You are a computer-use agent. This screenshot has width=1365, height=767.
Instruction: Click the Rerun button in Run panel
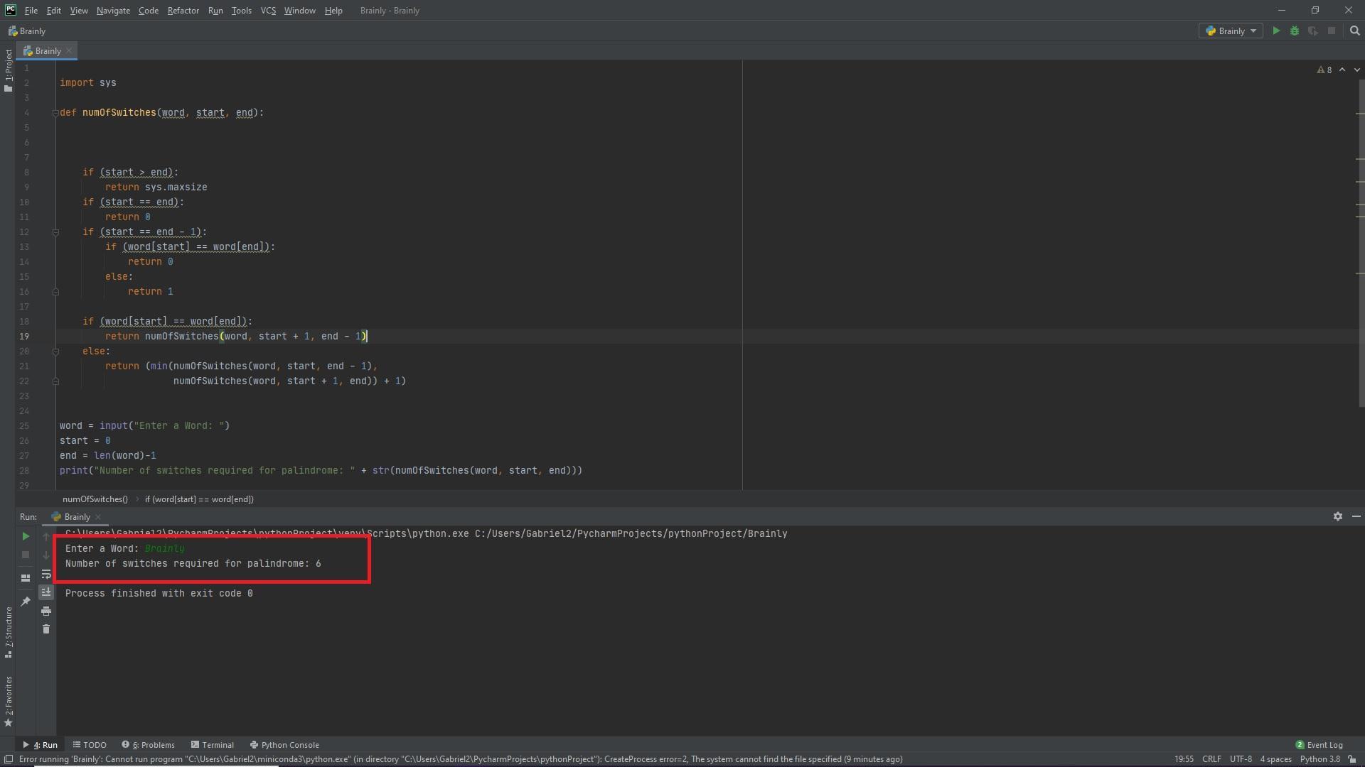point(26,536)
